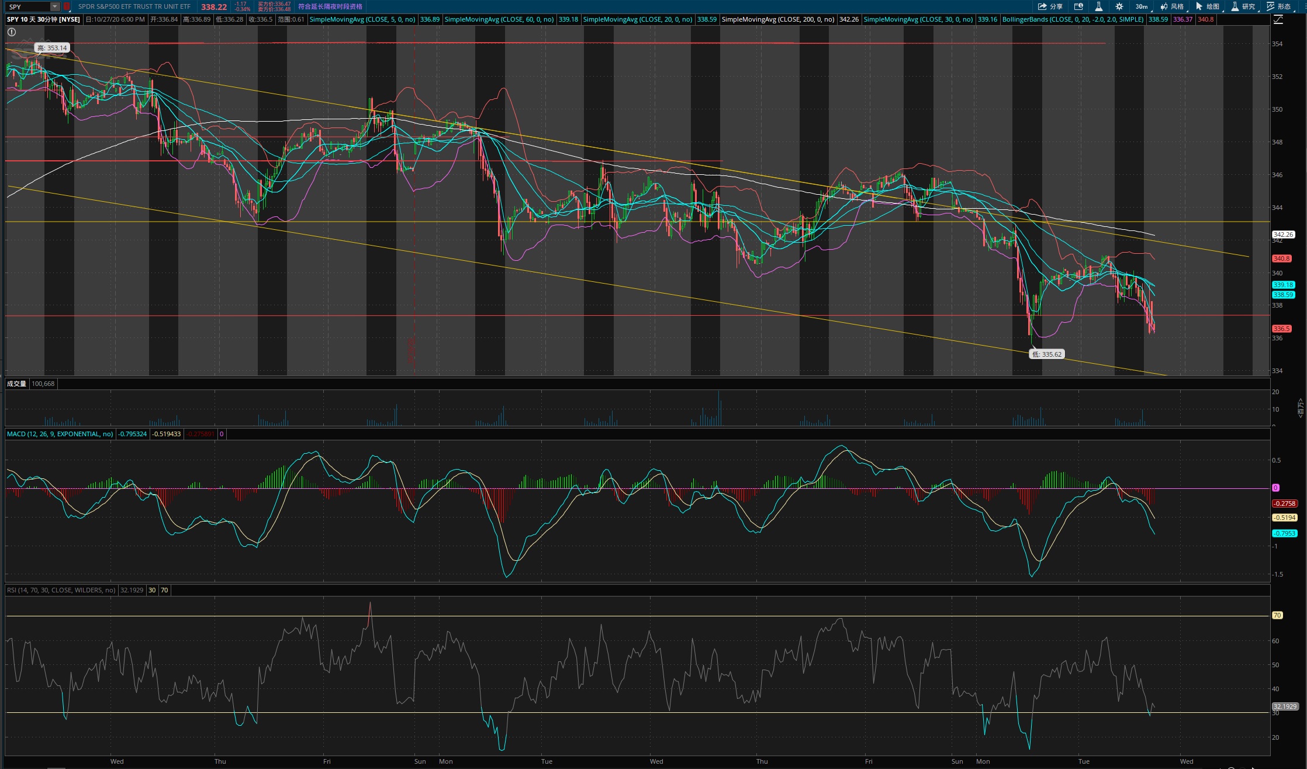Click the extended-hours eligibility purple text

coord(330,6)
